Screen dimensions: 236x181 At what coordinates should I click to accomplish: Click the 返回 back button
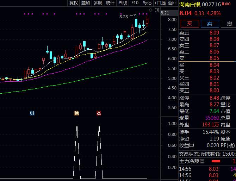[172, 3]
